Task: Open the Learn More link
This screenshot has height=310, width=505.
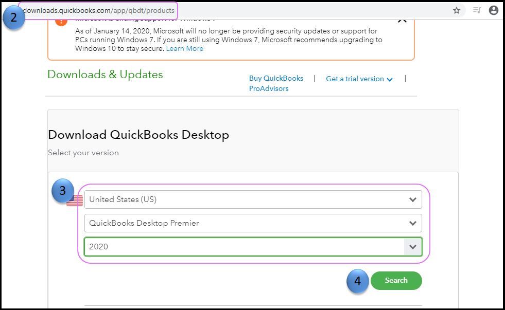Action: point(184,48)
